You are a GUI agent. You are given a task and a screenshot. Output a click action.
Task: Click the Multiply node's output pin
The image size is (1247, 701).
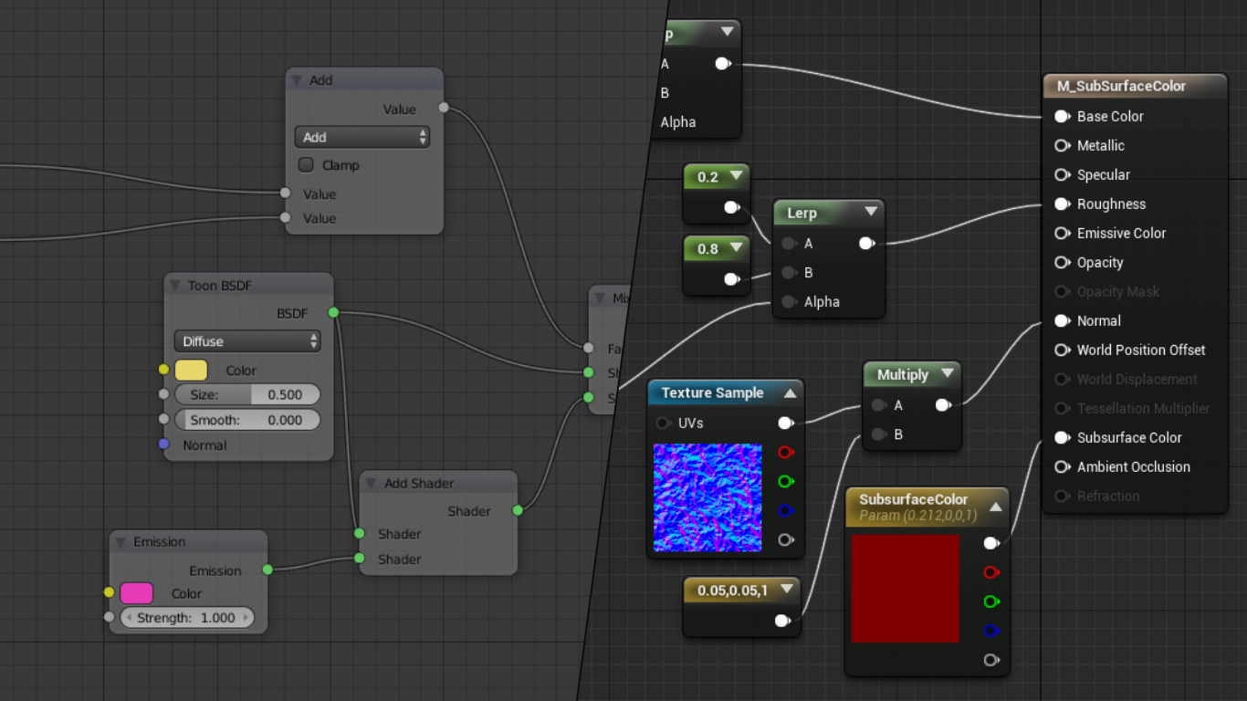tap(943, 404)
